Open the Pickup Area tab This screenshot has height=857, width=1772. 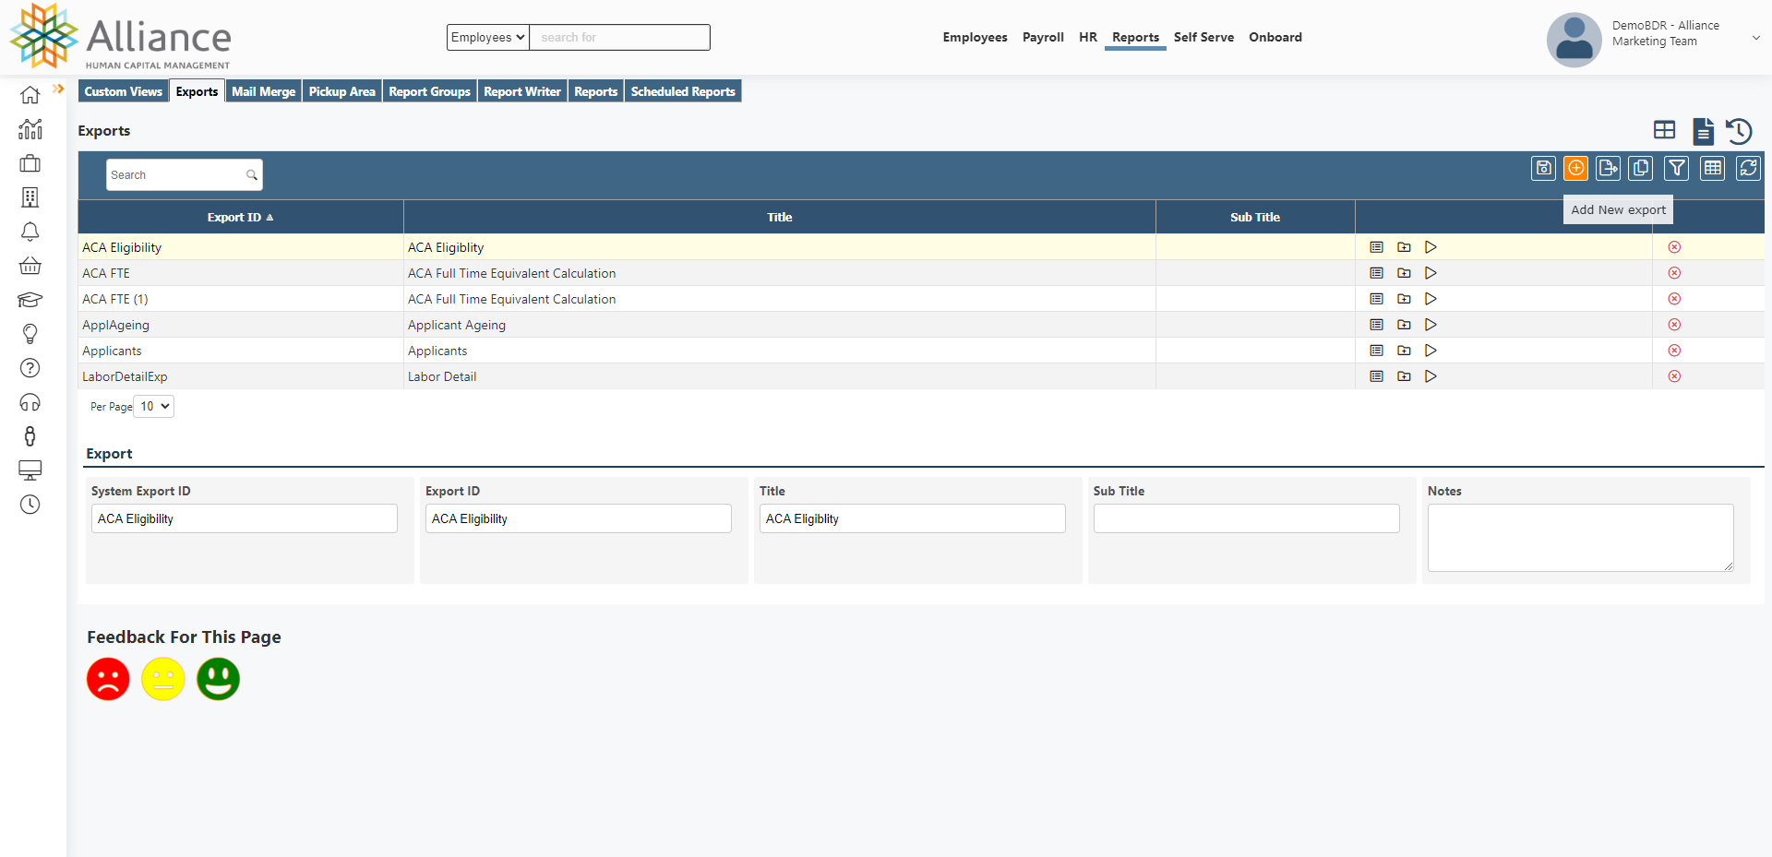[342, 91]
